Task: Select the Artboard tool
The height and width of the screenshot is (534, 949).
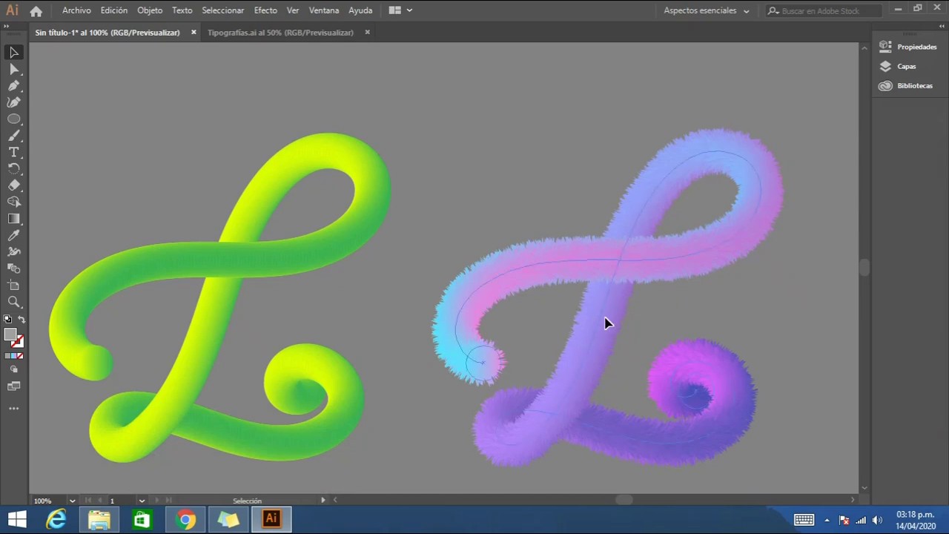Action: coord(14,286)
